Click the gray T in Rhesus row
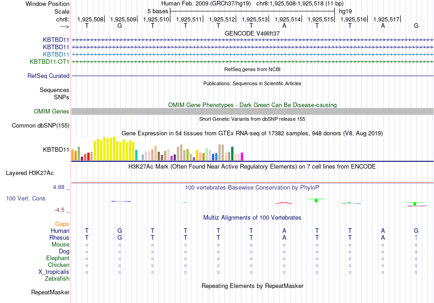 coord(416,237)
